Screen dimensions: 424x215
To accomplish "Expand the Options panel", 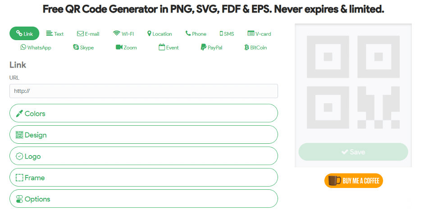I will click(x=144, y=199).
